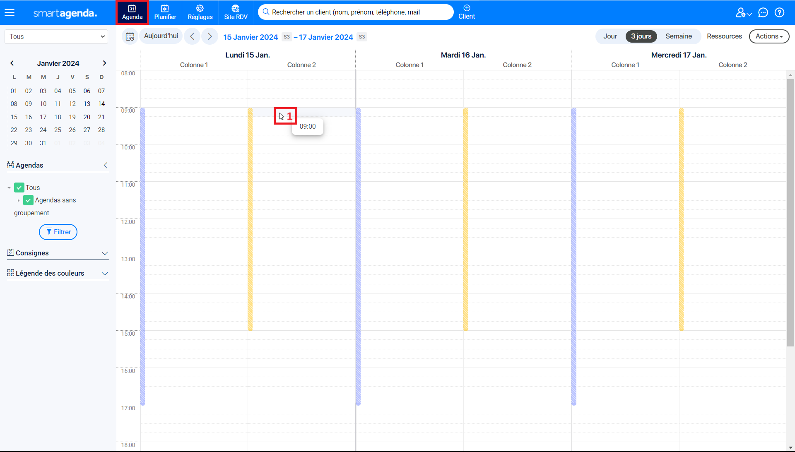795x452 pixels.
Task: Open the Actions dropdown
Action: 769,36
